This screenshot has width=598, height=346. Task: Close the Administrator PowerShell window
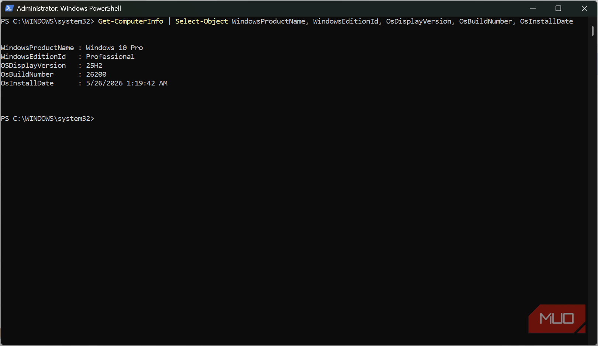584,8
